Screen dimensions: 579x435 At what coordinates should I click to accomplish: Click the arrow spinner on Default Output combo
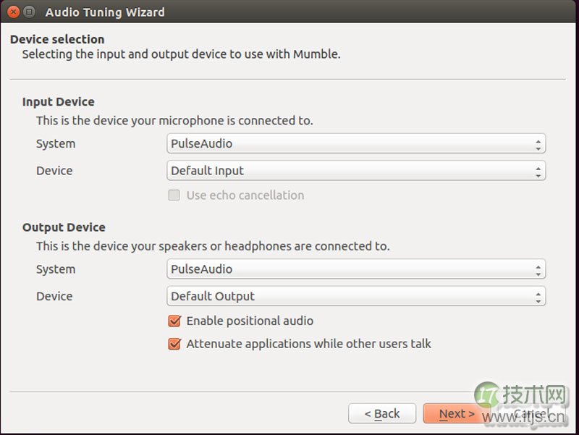[538, 297]
